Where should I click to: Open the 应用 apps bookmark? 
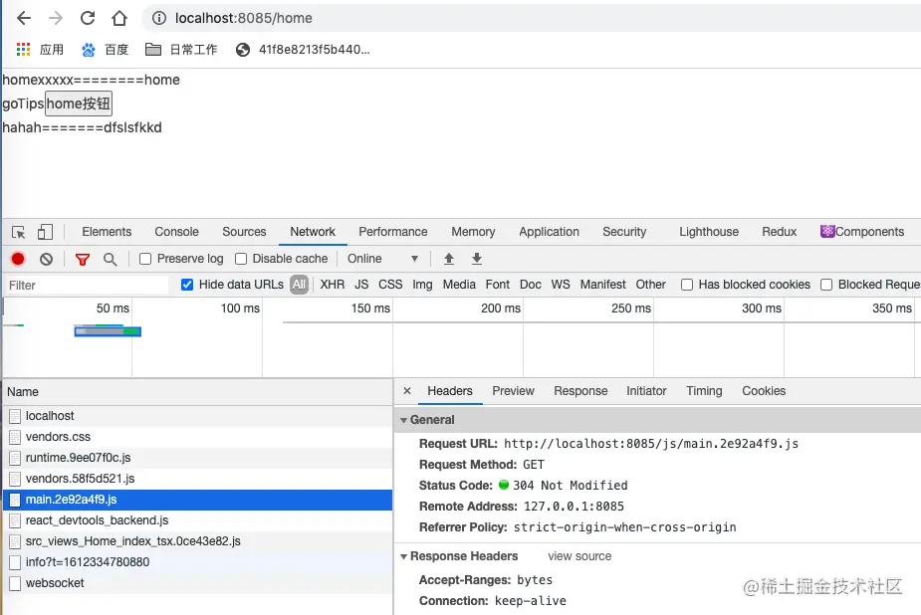tap(40, 50)
